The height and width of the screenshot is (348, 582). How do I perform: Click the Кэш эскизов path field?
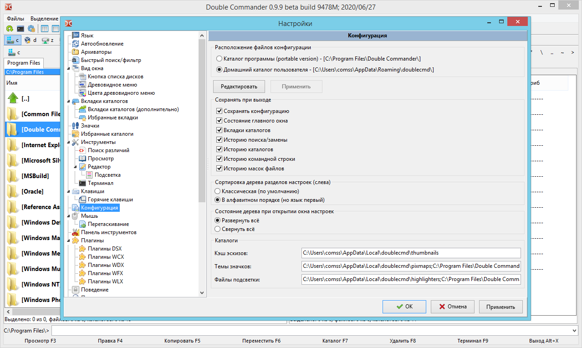tap(411, 253)
